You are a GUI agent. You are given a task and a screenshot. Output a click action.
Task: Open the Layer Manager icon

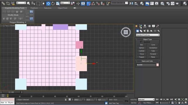[x=142, y=3]
